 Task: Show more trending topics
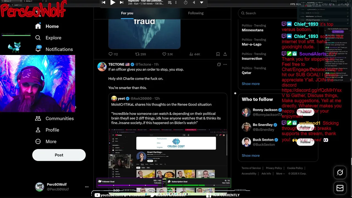point(251,84)
